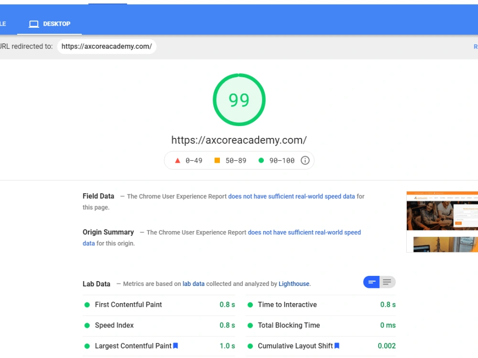Open the Desktop results tab

coord(49,24)
